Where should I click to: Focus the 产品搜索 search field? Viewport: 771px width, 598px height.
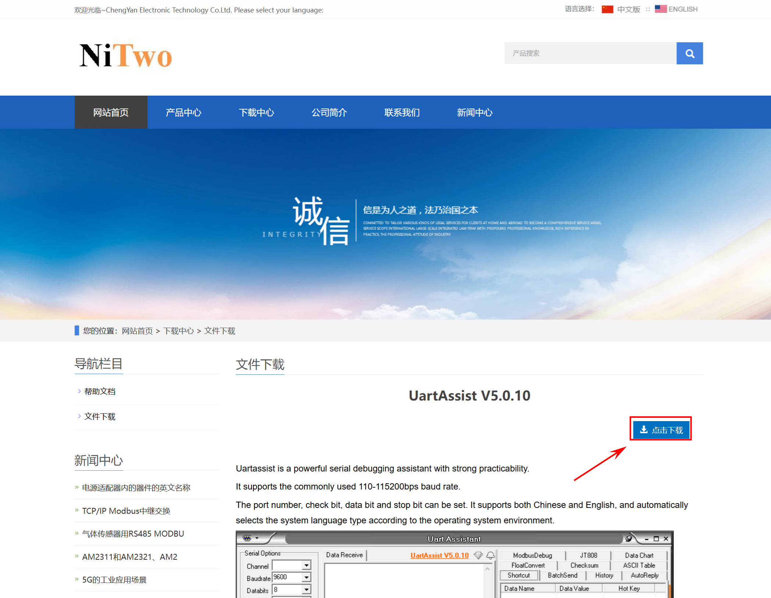(x=590, y=53)
